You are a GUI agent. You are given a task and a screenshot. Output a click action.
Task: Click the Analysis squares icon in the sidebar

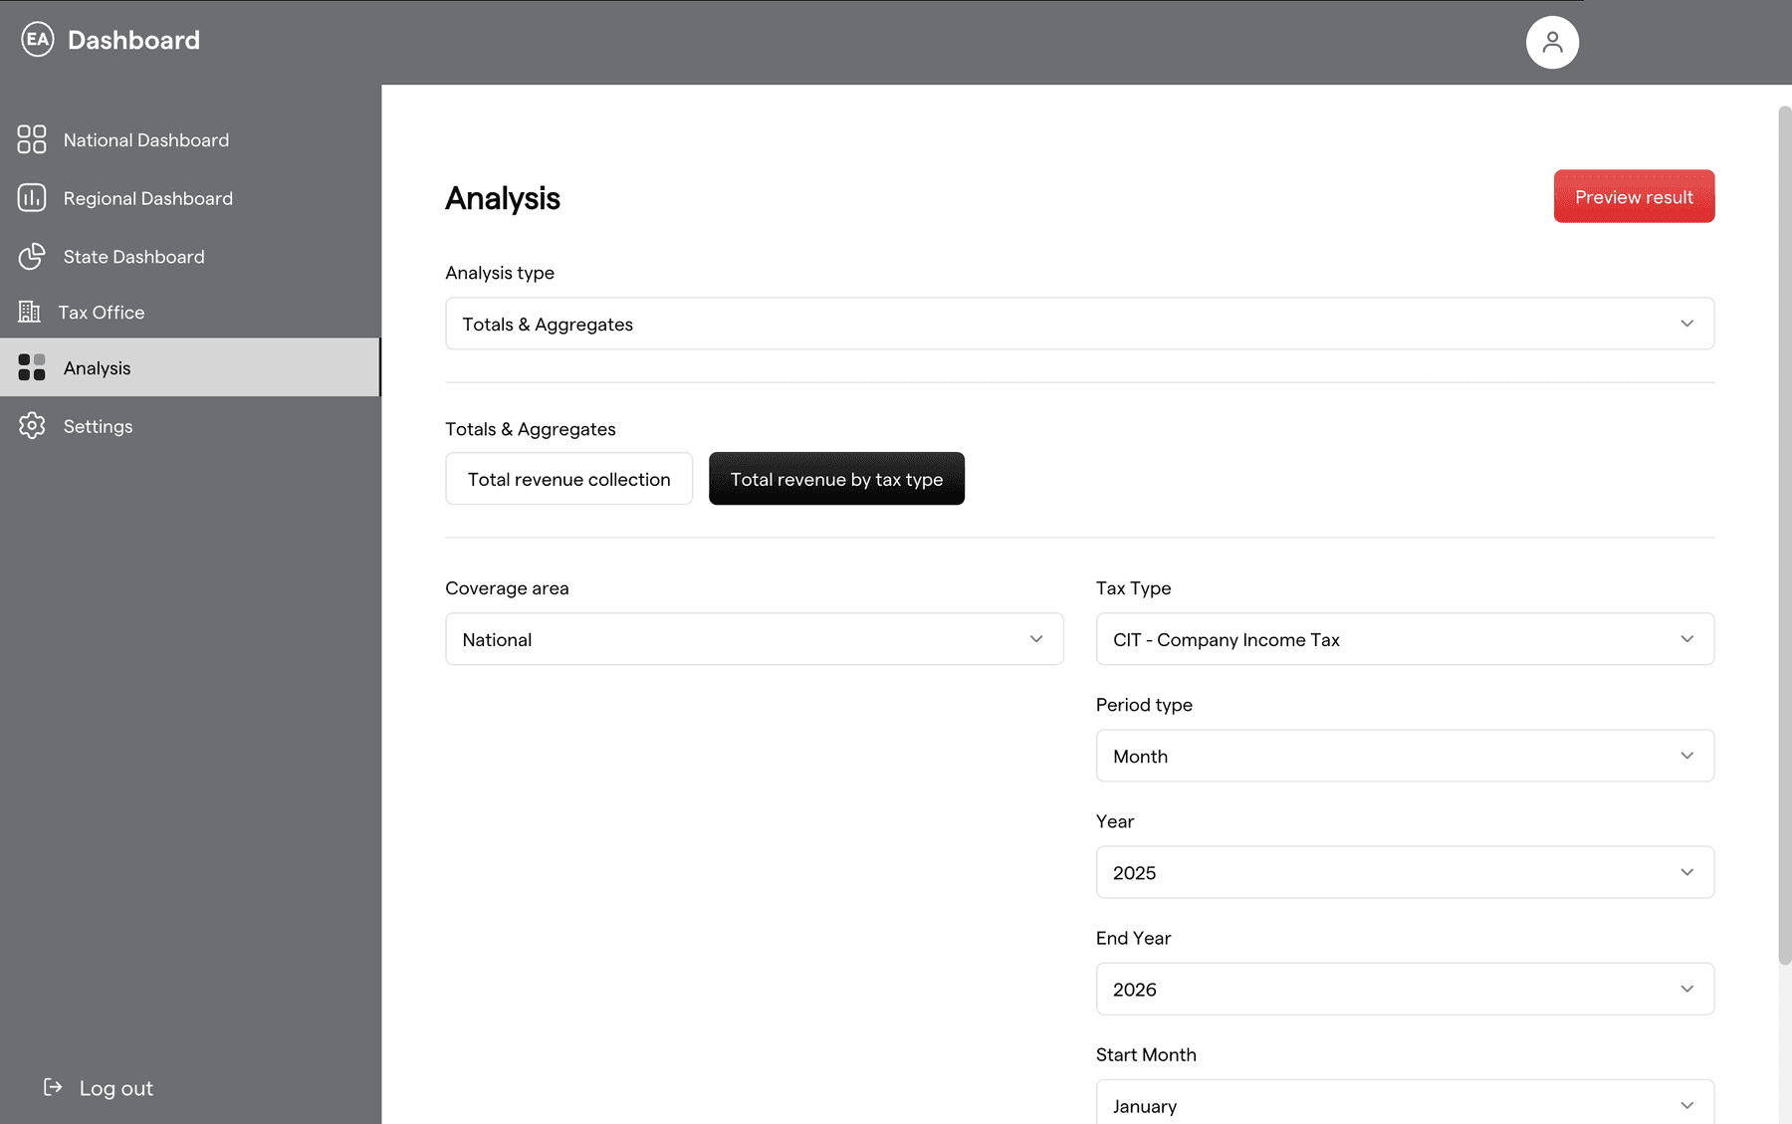click(x=32, y=367)
